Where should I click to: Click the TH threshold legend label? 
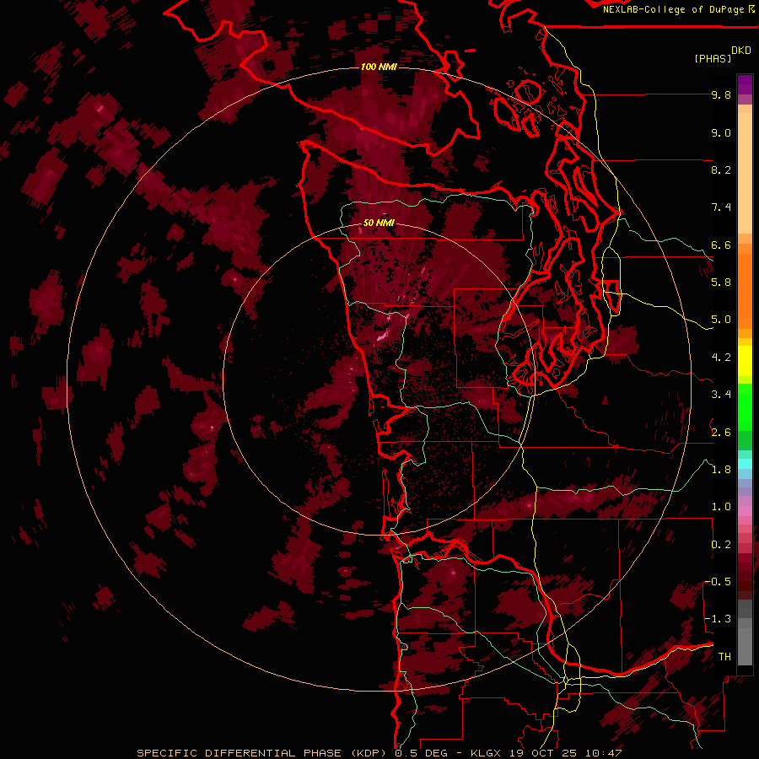724,657
